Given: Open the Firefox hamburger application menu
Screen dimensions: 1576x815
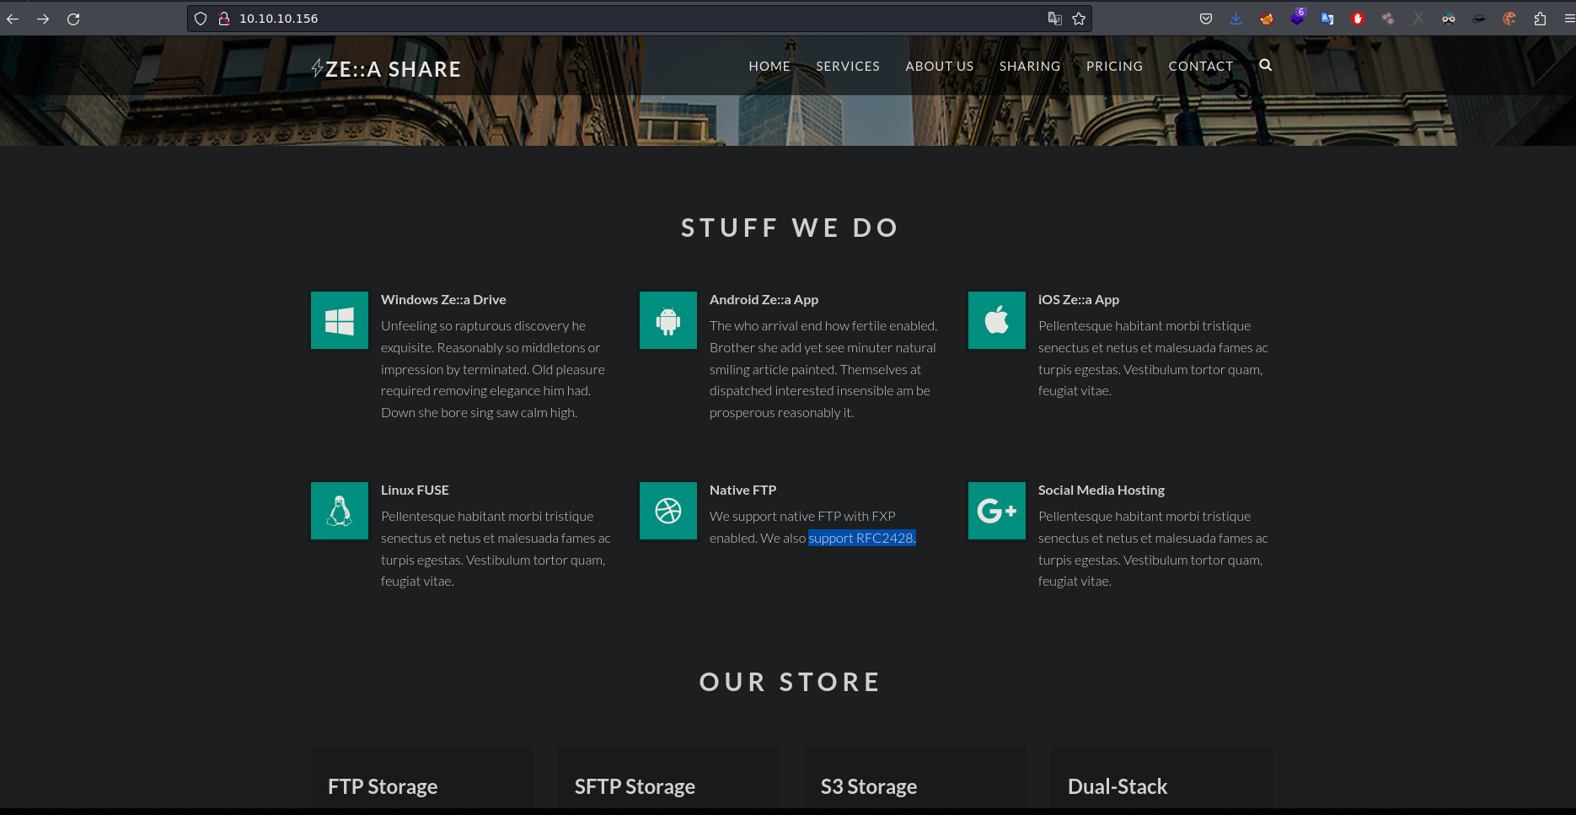Looking at the screenshot, I should coord(1568,19).
